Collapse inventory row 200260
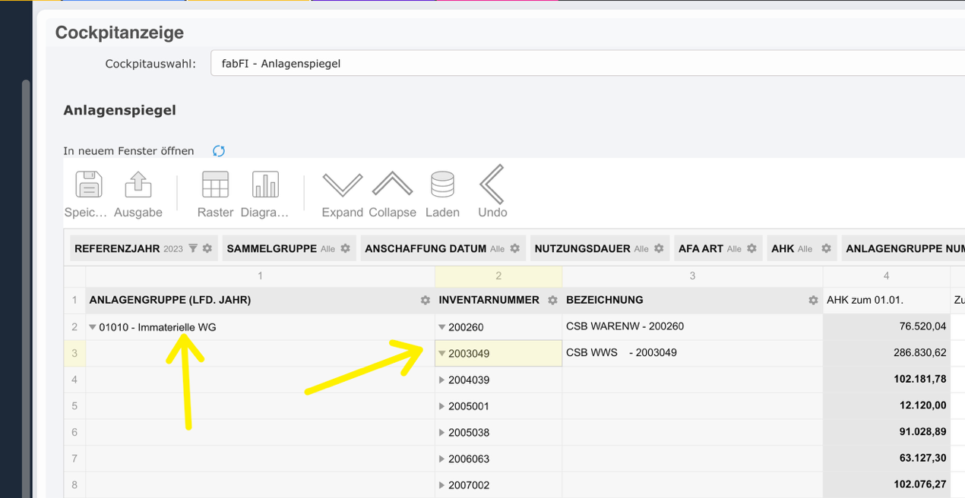 click(x=441, y=327)
